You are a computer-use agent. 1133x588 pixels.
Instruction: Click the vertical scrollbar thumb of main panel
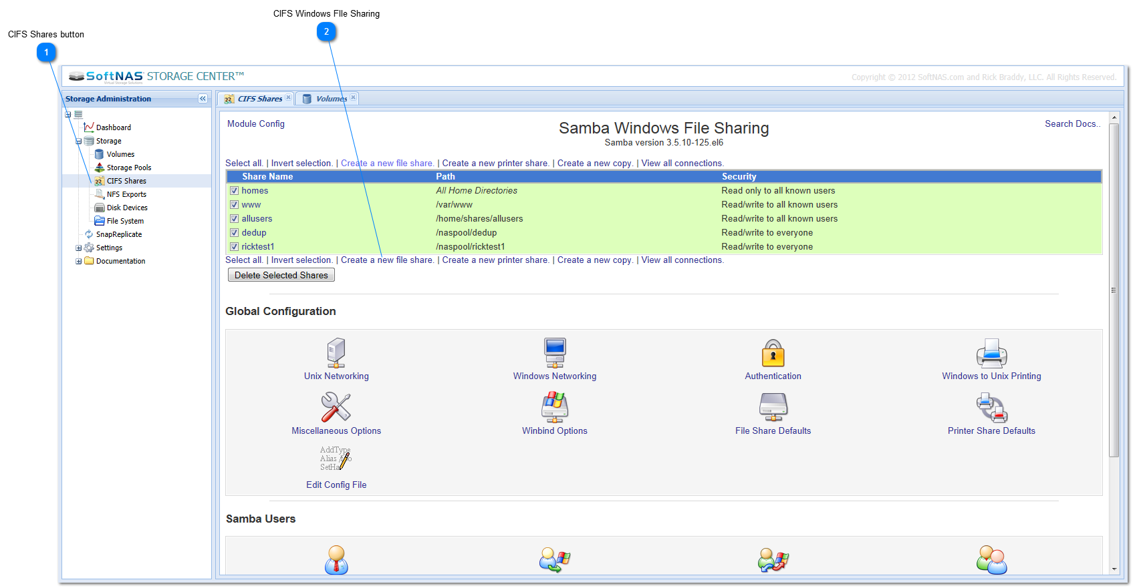pyautogui.click(x=1114, y=290)
